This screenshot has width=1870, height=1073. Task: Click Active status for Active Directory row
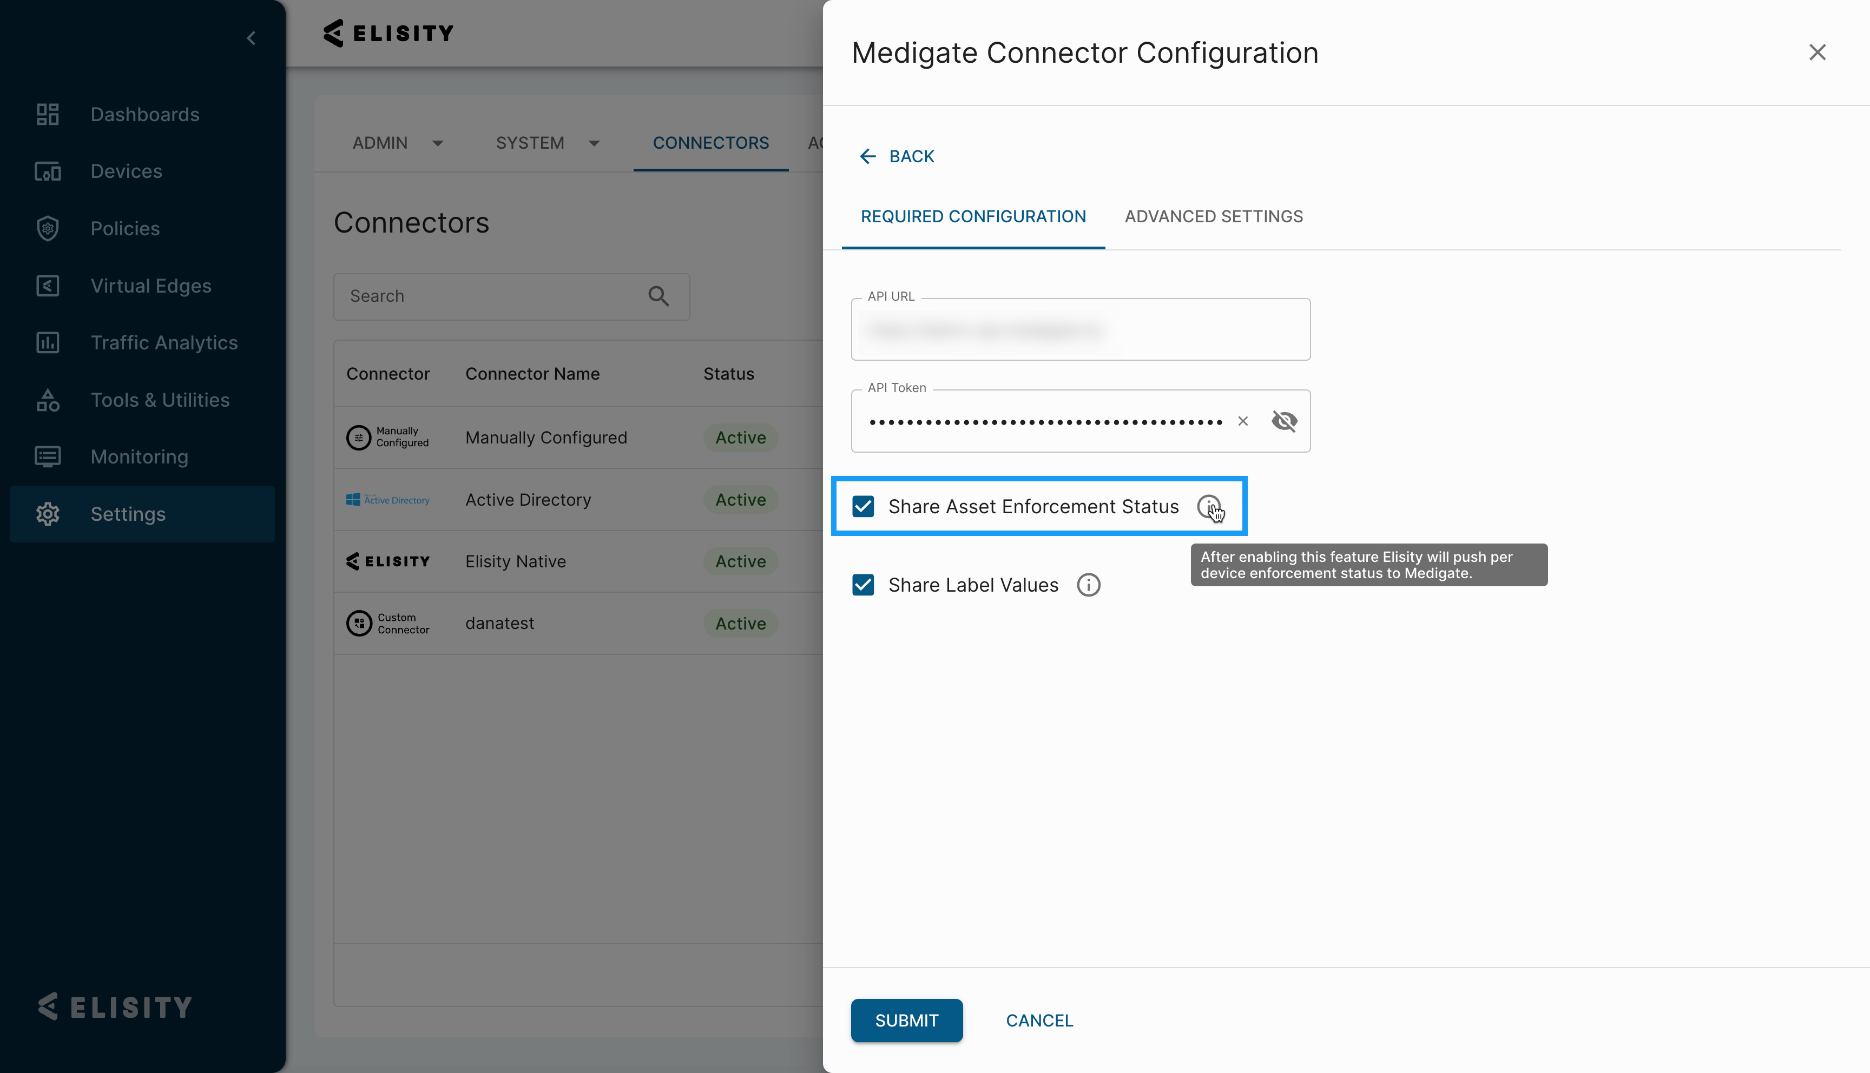click(x=741, y=500)
